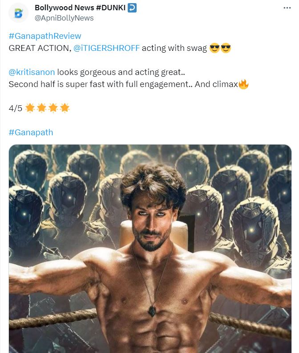Click the last star in the rating
This screenshot has width=299, height=353.
[65, 108]
